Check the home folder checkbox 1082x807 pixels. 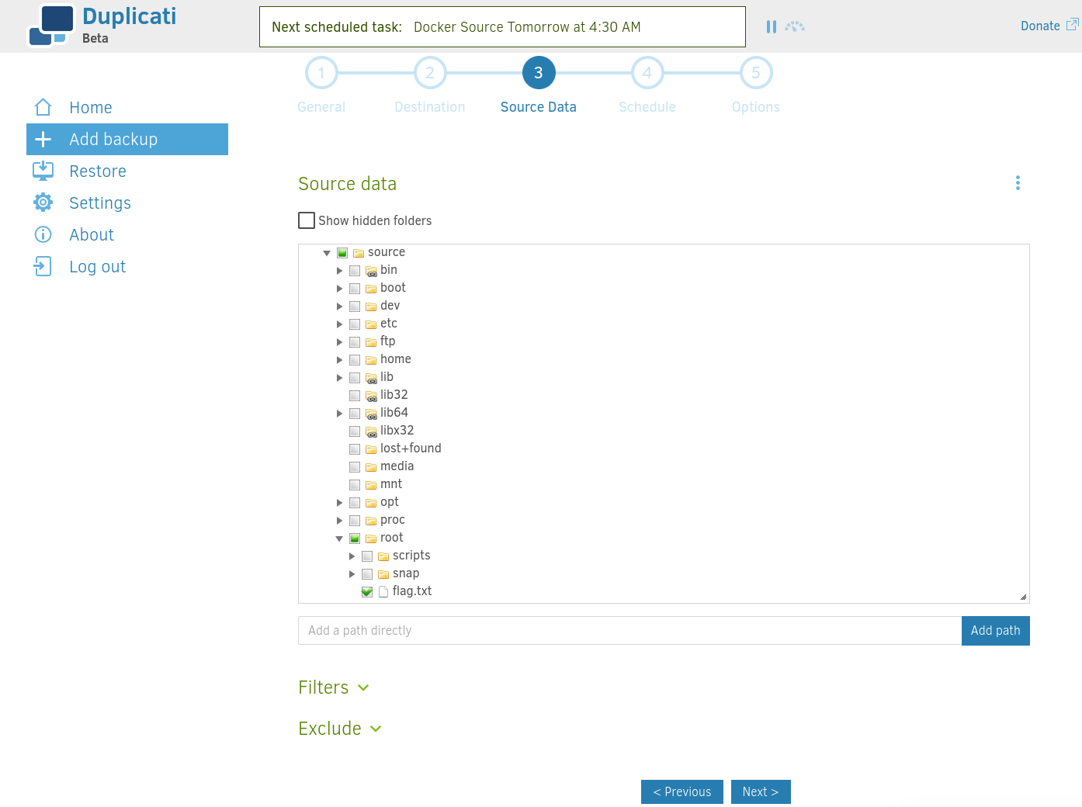click(355, 359)
